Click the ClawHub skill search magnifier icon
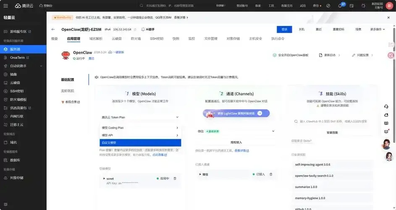The height and width of the screenshot is (210, 396). click(296, 121)
